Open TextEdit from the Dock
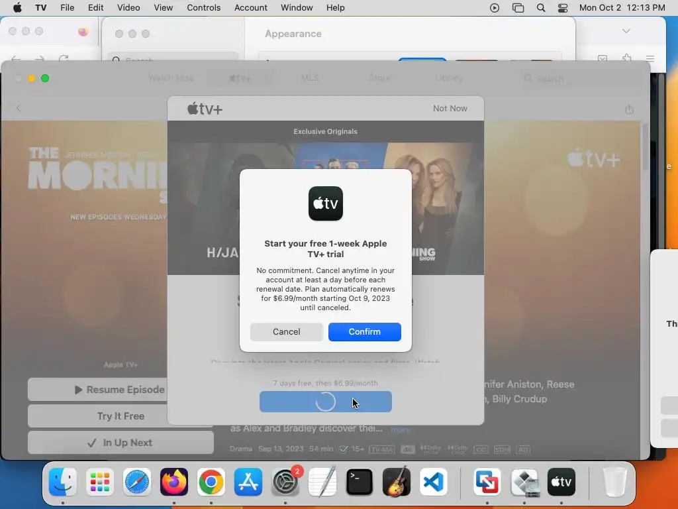Image resolution: width=678 pixels, height=509 pixels. [x=322, y=482]
